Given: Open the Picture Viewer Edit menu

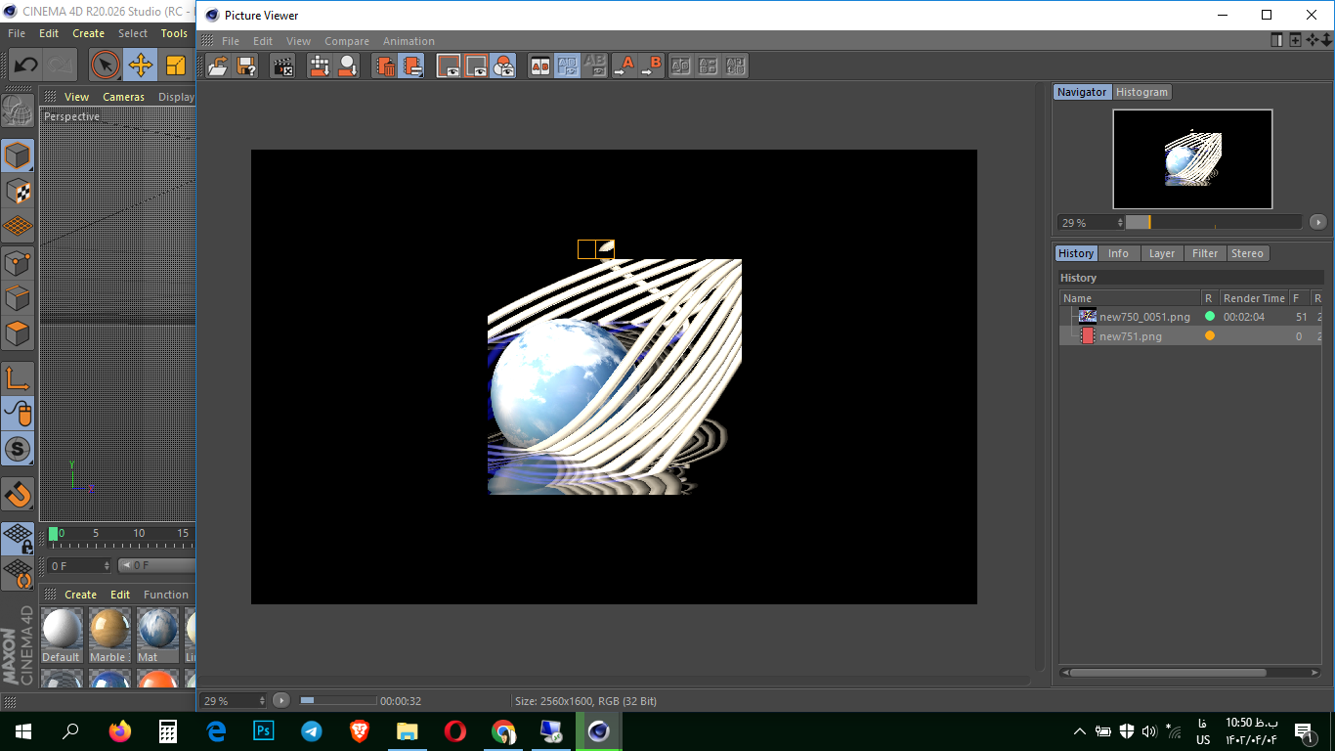Looking at the screenshot, I should click(x=263, y=41).
